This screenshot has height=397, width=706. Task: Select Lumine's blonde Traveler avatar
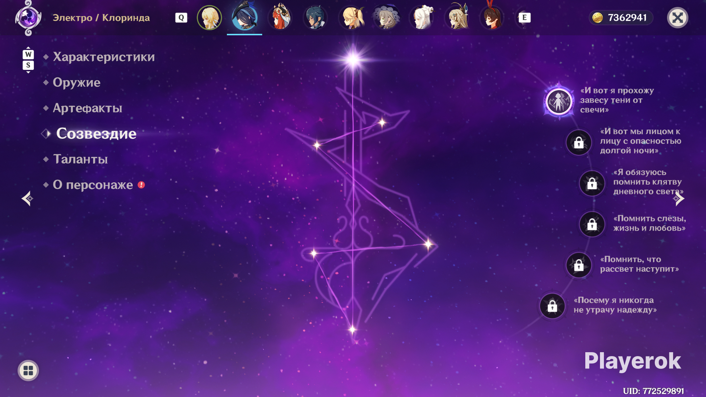pos(209,18)
